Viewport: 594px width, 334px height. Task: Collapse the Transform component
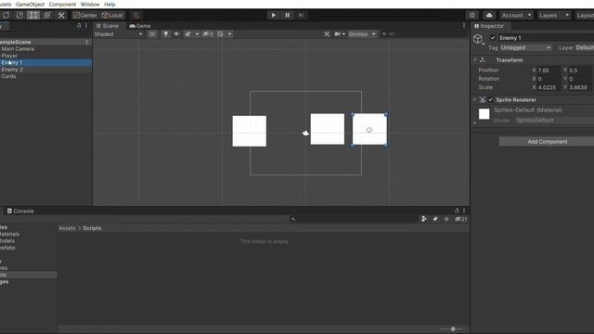pyautogui.click(x=474, y=59)
